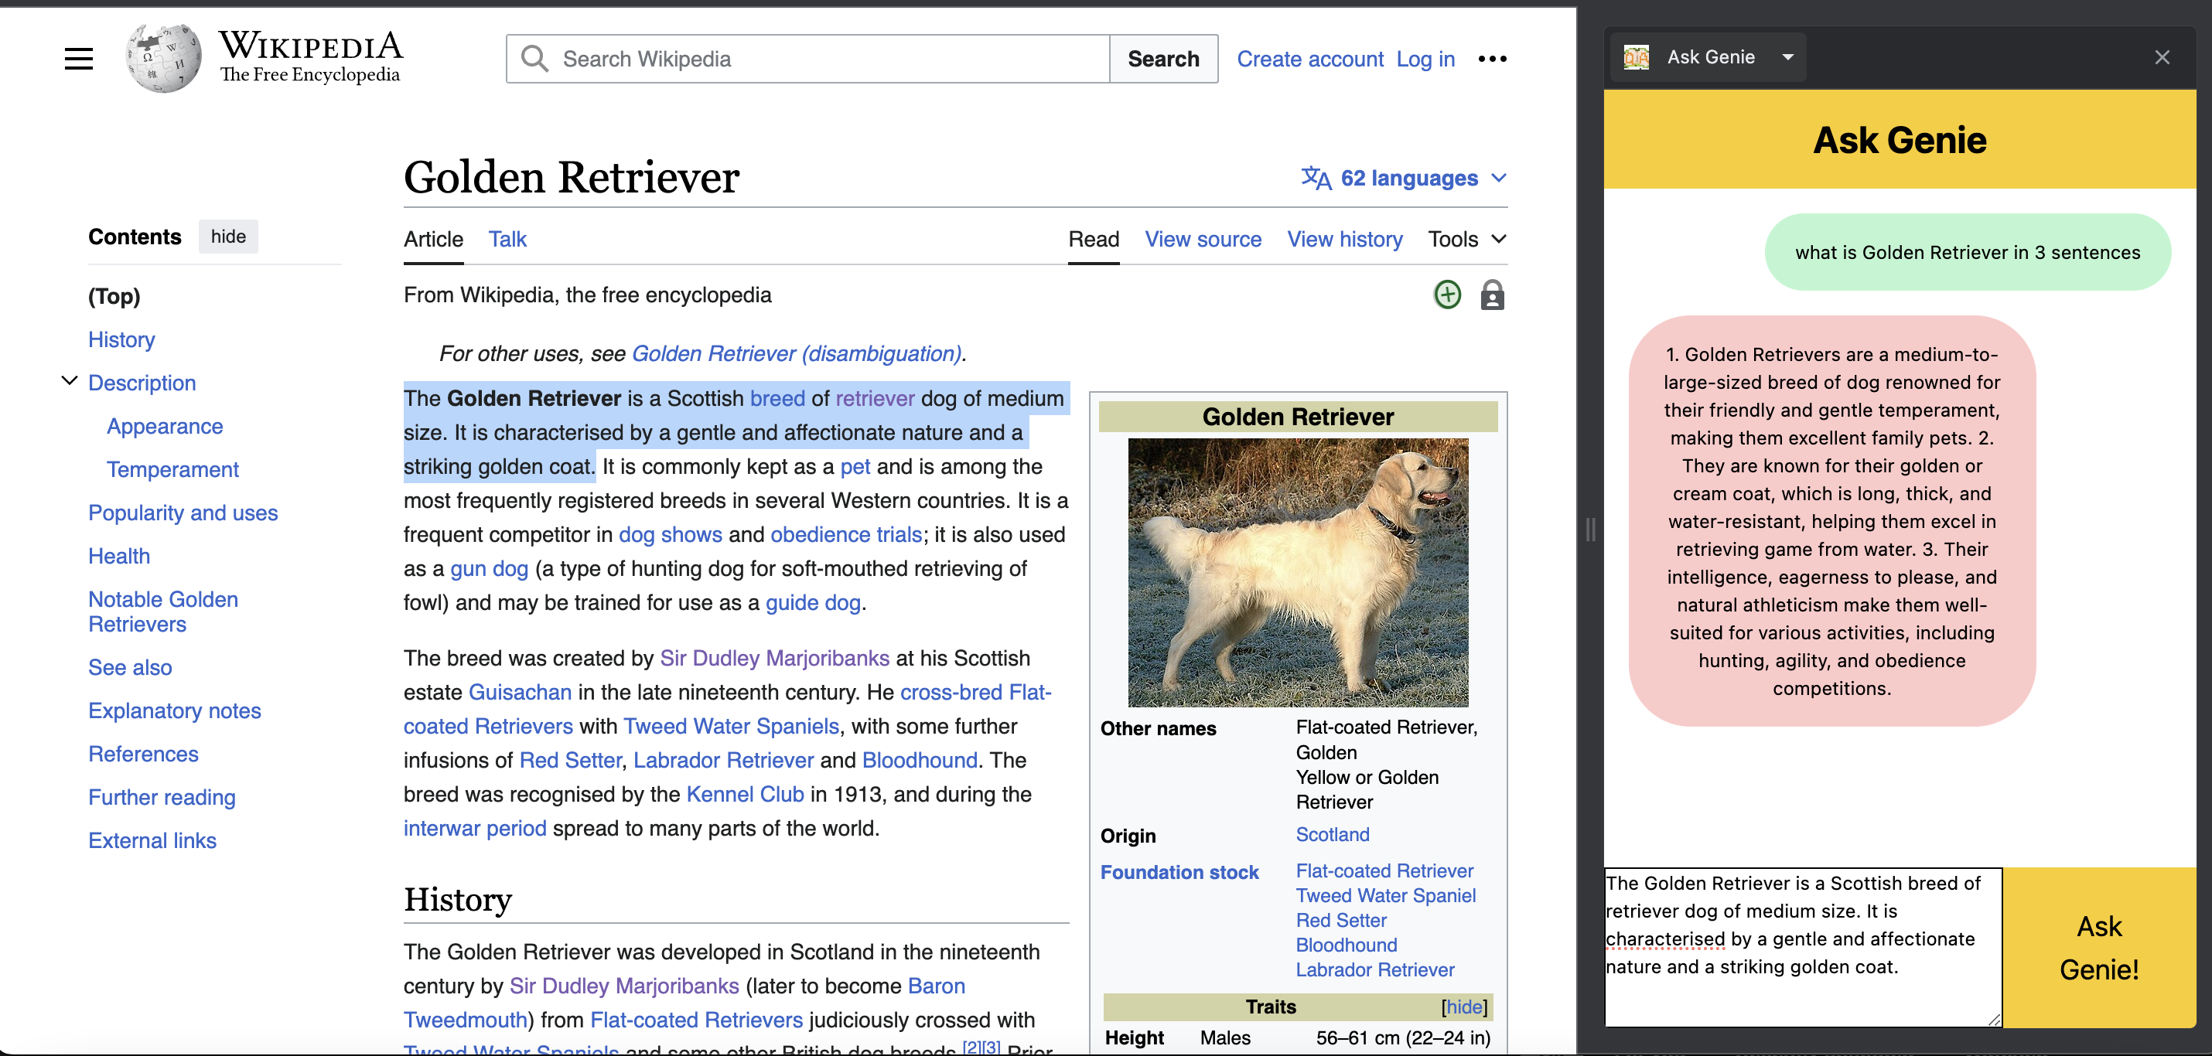2212x1056 pixels.
Task: Open the Tools dropdown menu
Action: click(1466, 239)
